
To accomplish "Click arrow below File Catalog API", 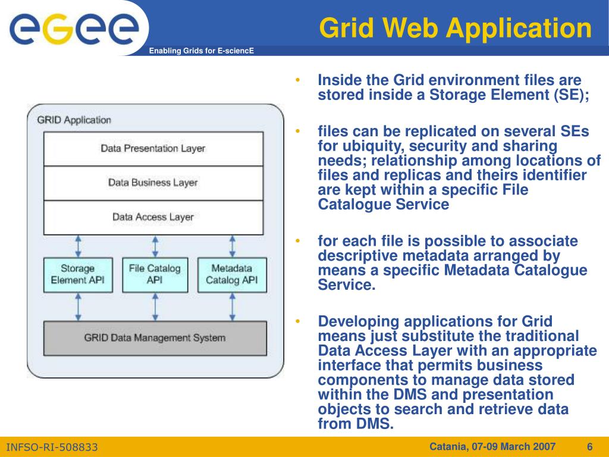I will [155, 307].
